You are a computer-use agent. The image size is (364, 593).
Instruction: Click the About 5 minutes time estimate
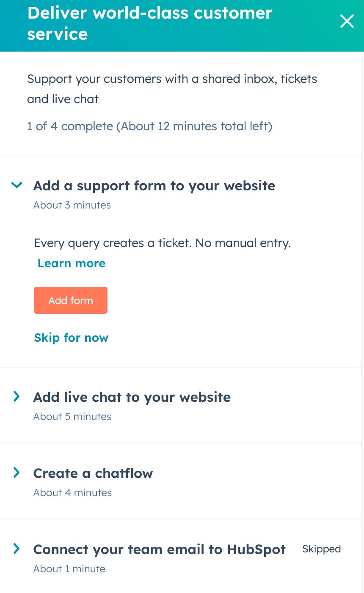point(72,416)
